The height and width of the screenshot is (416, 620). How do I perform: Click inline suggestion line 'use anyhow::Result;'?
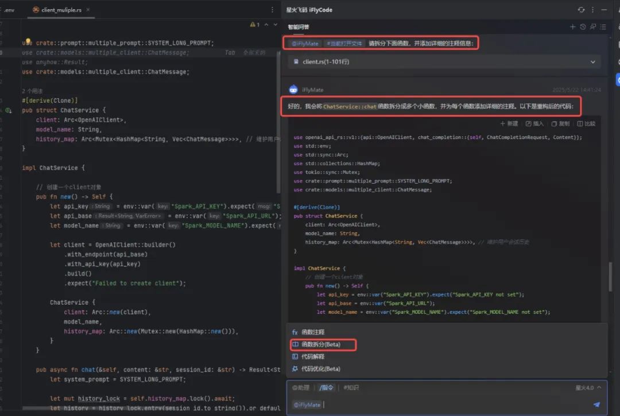click(55, 62)
